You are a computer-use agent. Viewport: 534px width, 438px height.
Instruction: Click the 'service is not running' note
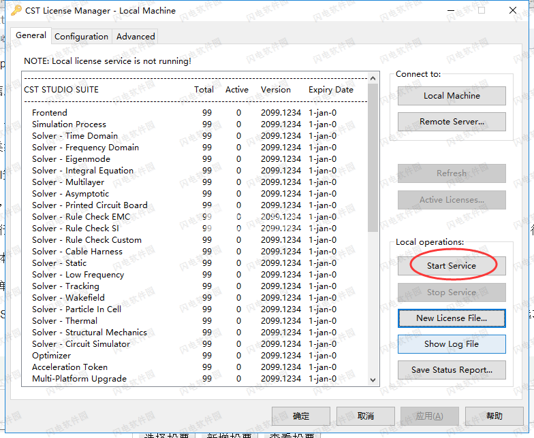[x=108, y=61]
